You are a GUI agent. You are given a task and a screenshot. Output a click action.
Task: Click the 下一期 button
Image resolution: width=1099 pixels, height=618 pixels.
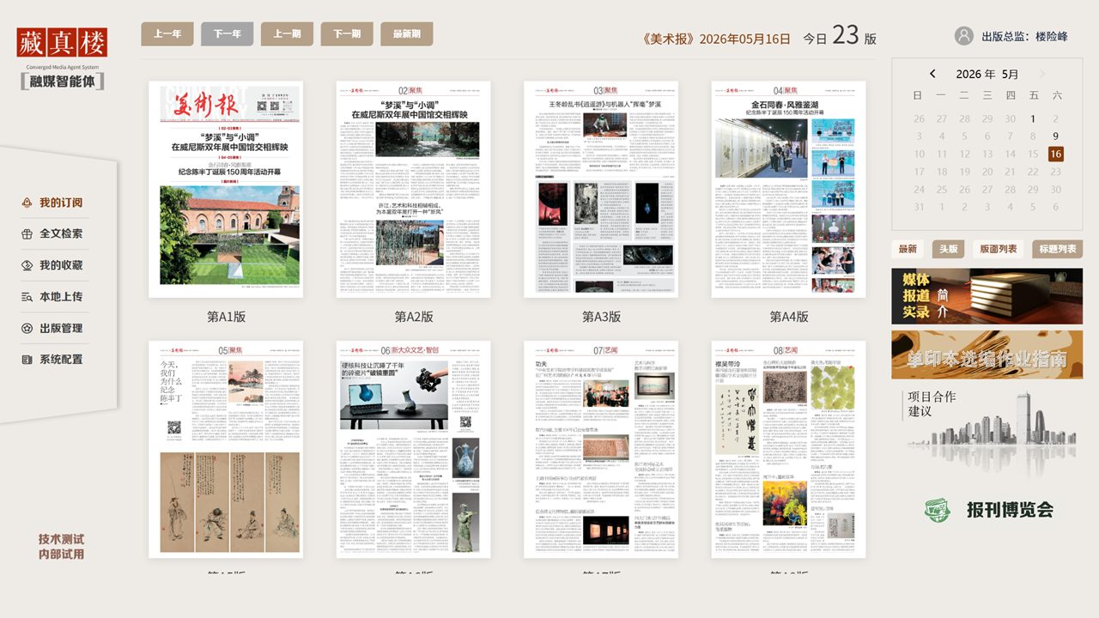(x=347, y=34)
